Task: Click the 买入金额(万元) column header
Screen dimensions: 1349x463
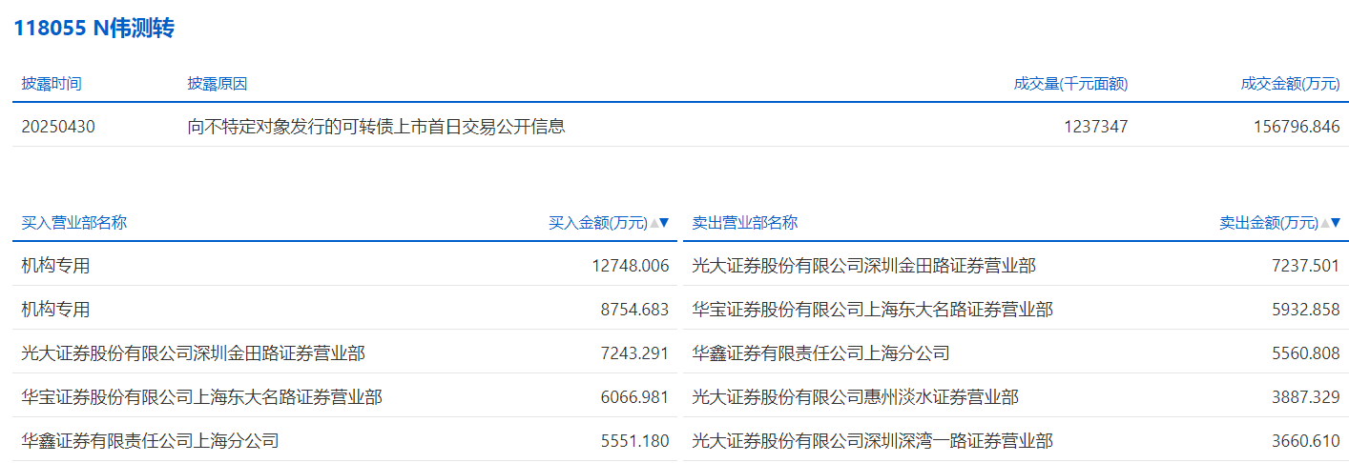Action: [597, 223]
